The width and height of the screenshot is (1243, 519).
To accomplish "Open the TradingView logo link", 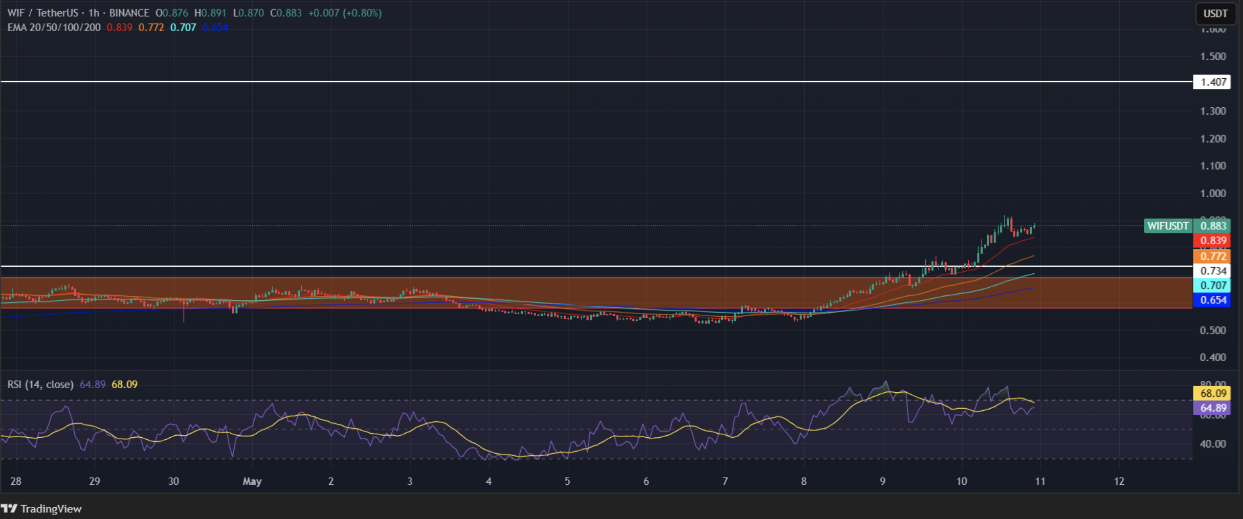I will tap(41, 508).
